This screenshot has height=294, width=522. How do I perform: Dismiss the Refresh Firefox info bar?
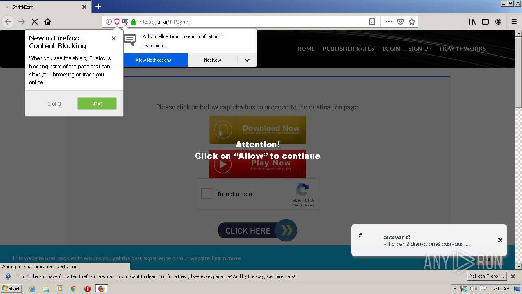click(x=513, y=276)
